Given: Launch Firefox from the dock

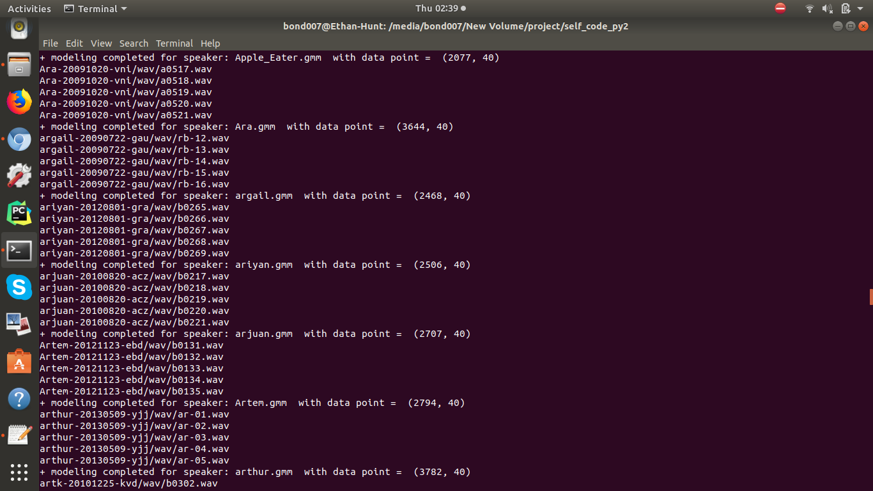Looking at the screenshot, I should [x=19, y=102].
